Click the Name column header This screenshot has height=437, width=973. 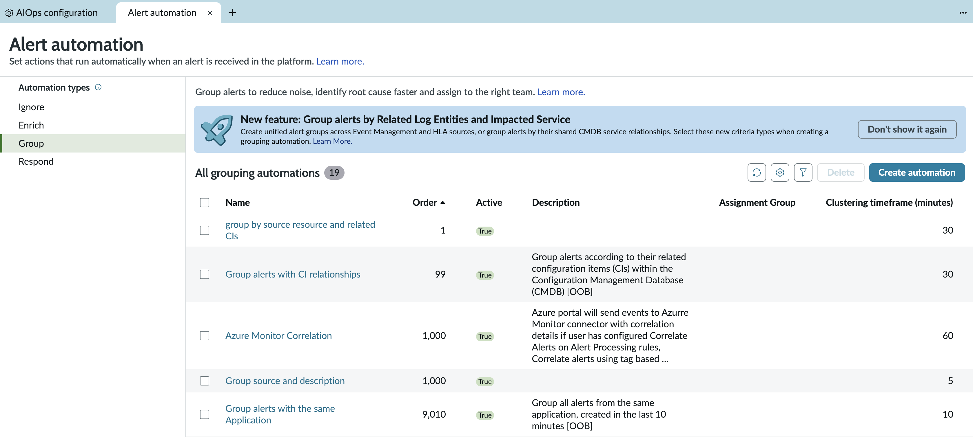(238, 203)
